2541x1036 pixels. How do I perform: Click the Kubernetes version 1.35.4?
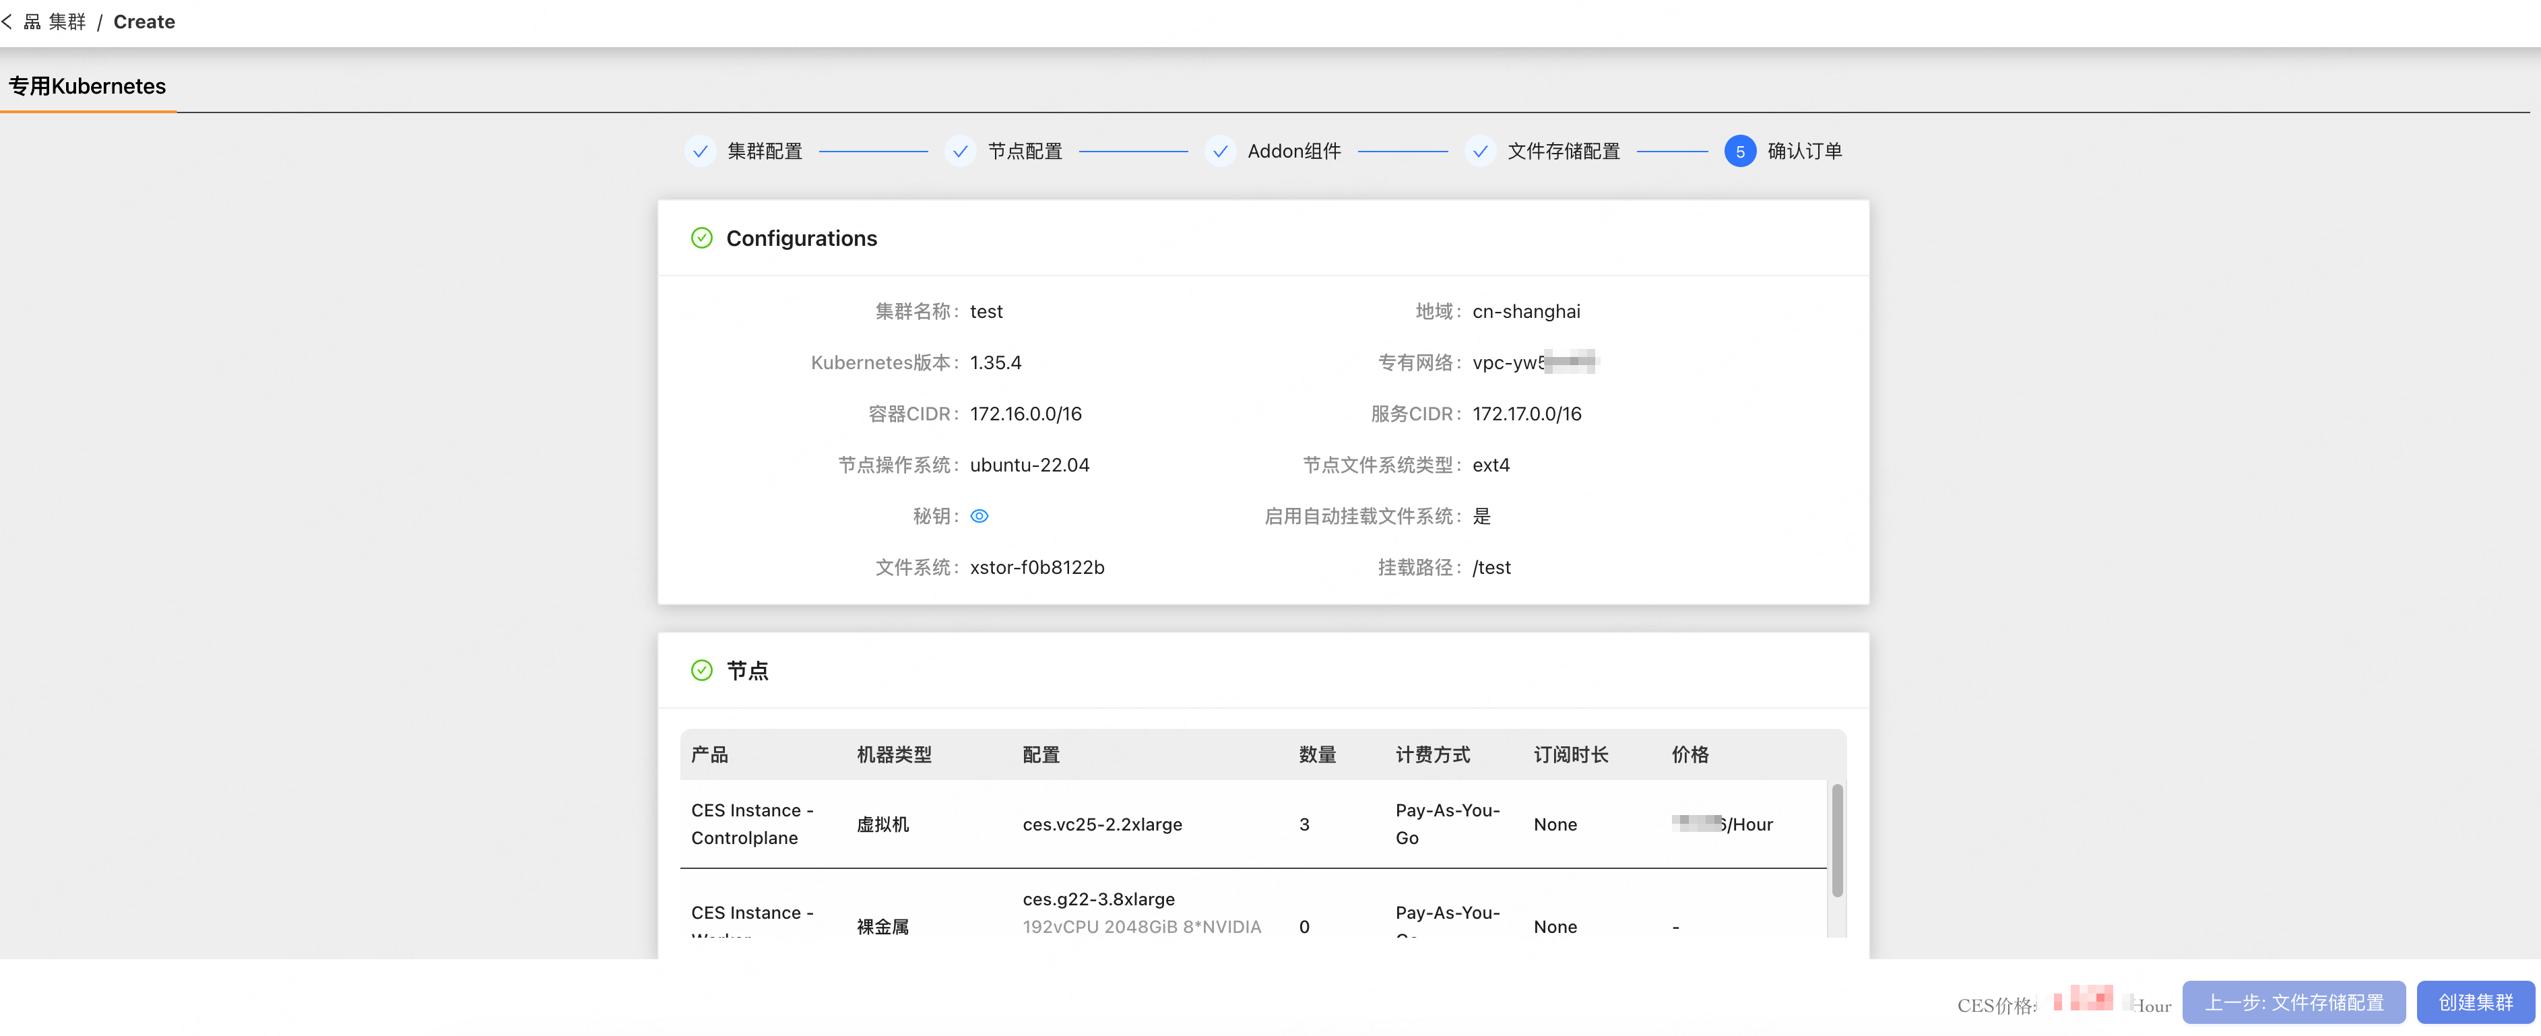pyautogui.click(x=995, y=363)
